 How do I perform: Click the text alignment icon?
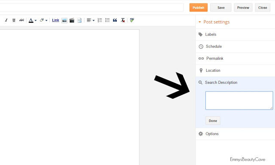click(89, 20)
